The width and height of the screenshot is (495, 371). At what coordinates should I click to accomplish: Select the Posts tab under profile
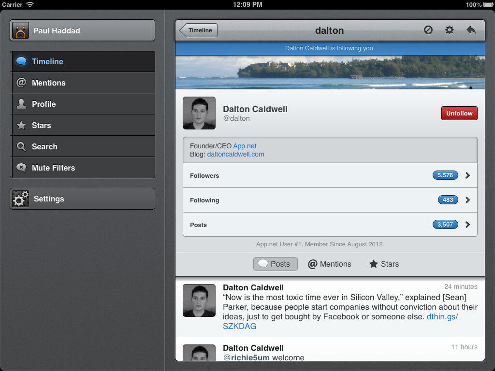[x=275, y=264]
